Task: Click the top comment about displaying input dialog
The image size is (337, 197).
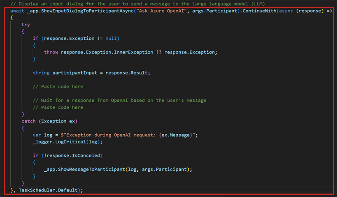Action: click(x=138, y=4)
